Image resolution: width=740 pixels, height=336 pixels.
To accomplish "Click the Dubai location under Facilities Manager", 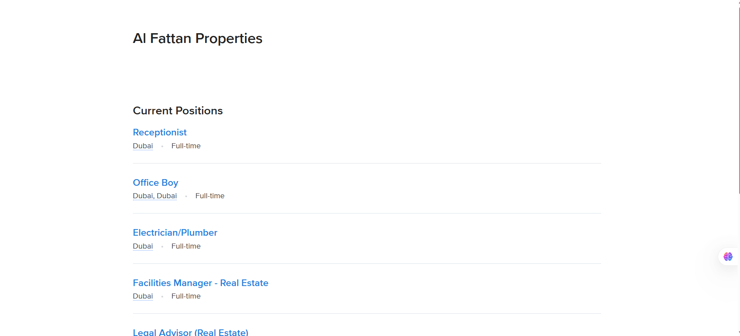I will point(143,296).
